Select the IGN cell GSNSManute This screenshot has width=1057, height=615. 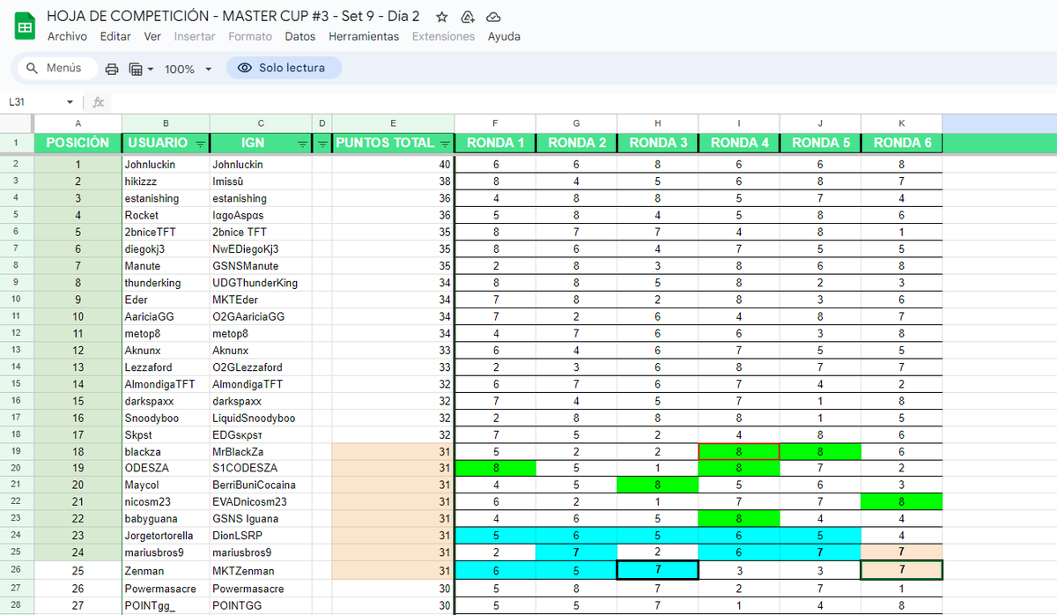point(261,266)
